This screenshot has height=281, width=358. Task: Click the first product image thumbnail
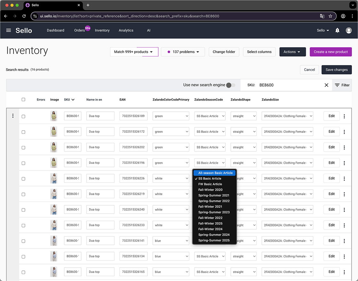tap(54, 116)
